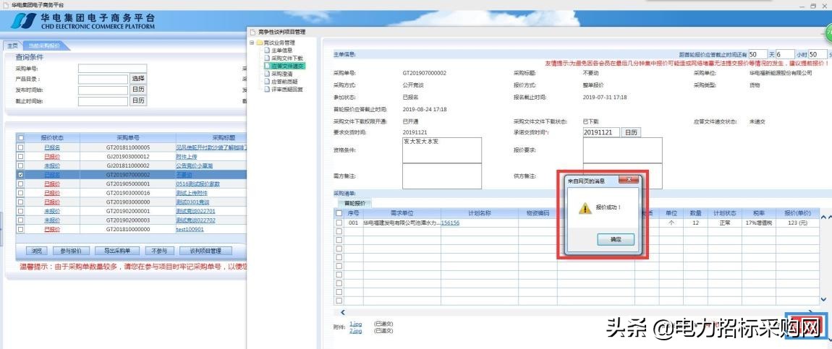Click into the 产品目录 input field
This screenshot has width=832, height=349.
[103, 79]
